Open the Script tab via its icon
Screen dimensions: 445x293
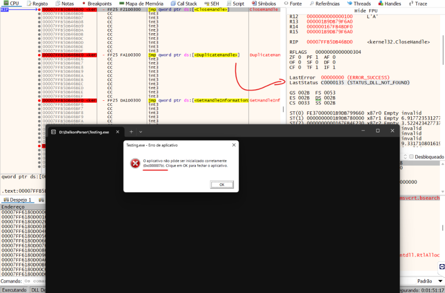coord(229,4)
